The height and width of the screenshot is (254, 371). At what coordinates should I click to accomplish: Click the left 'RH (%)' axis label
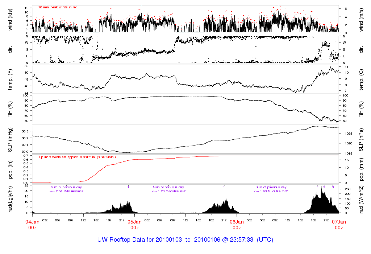coord(10,109)
